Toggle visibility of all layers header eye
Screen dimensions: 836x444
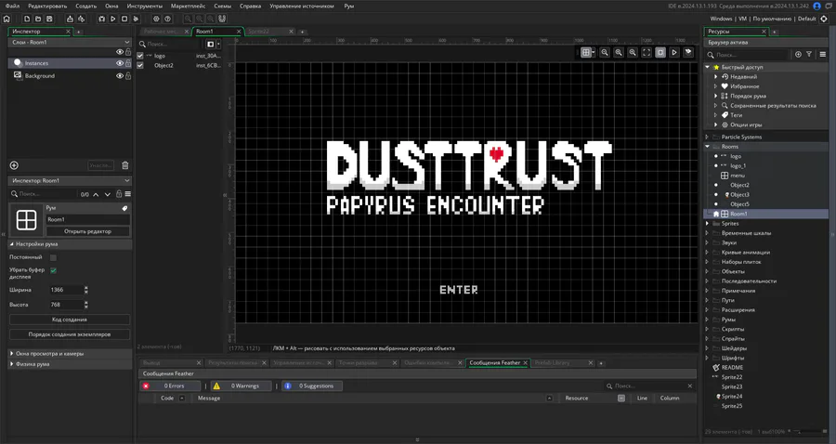point(120,52)
